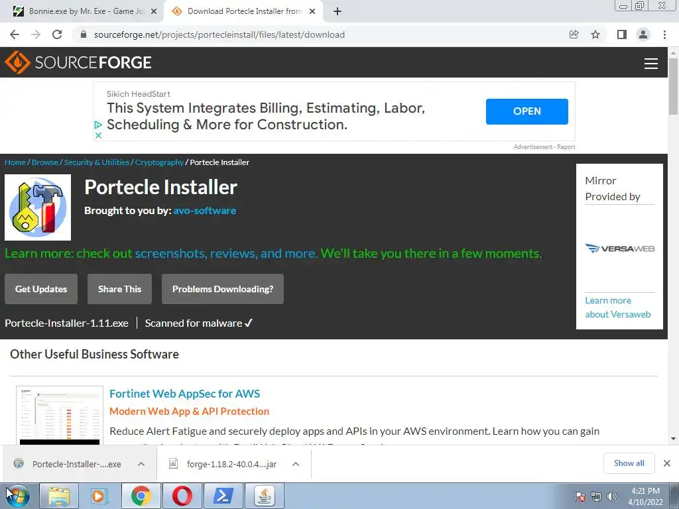This screenshot has height=509, width=679.
Task: Click the Fortinet software thumbnail image
Action: tap(60, 416)
